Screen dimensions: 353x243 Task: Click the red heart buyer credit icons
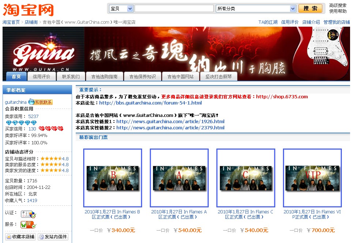[x=51, y=129]
